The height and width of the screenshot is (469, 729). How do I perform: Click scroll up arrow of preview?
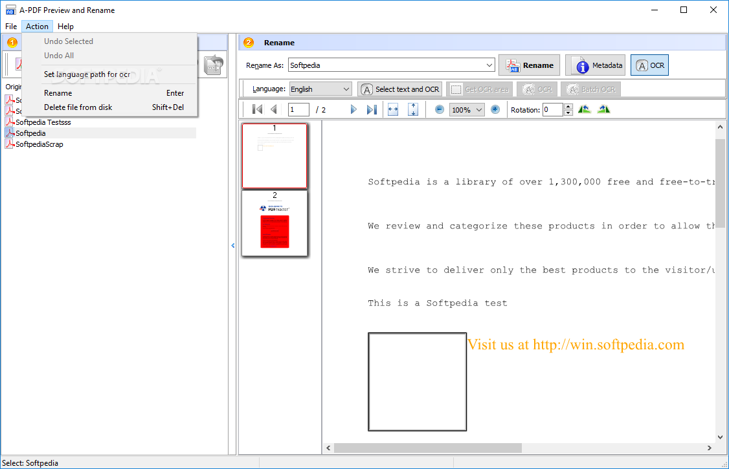[x=720, y=127]
